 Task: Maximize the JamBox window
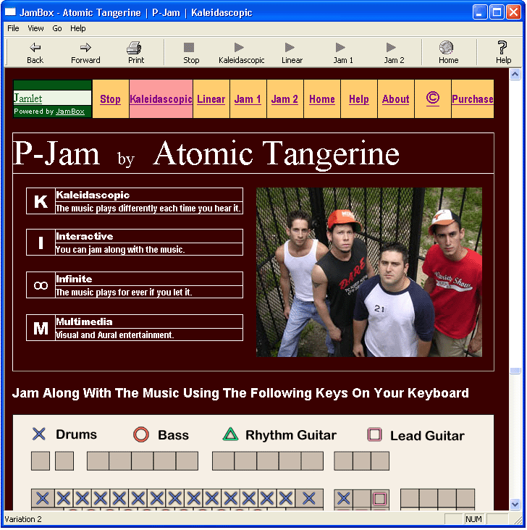pos(497,12)
